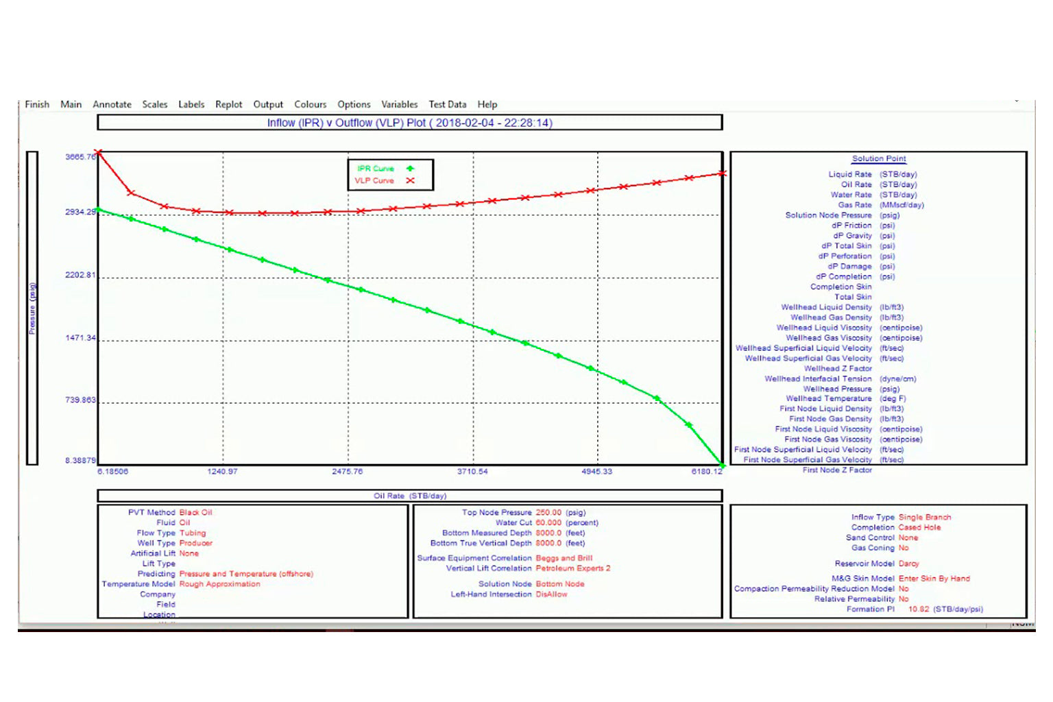
Task: Click the Solution Node Bottom Node value
Action: pyautogui.click(x=560, y=585)
